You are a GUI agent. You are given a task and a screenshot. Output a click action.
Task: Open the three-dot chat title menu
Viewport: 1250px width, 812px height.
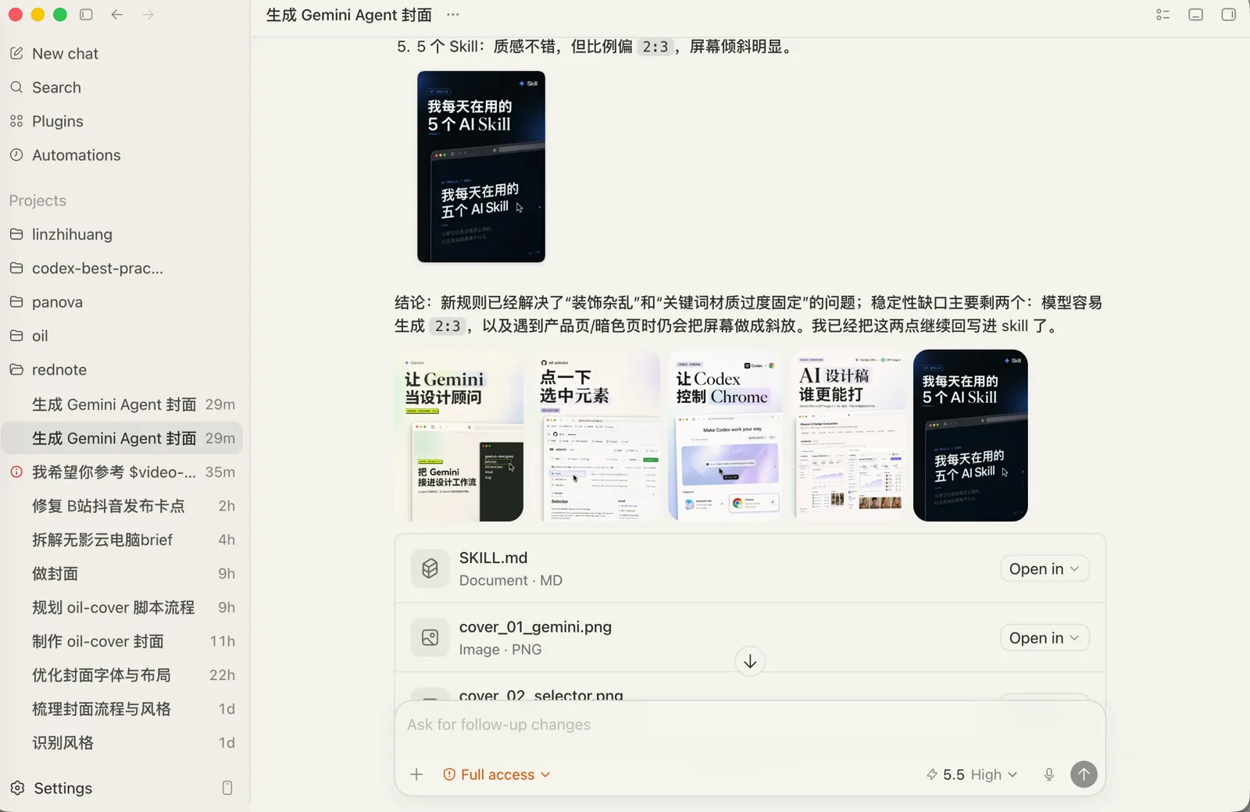(453, 14)
